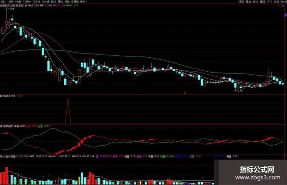Viewport: 287px width, 185px height.
Task: Switch to the 日线 daily chart tab
Action: click(x=53, y=2)
